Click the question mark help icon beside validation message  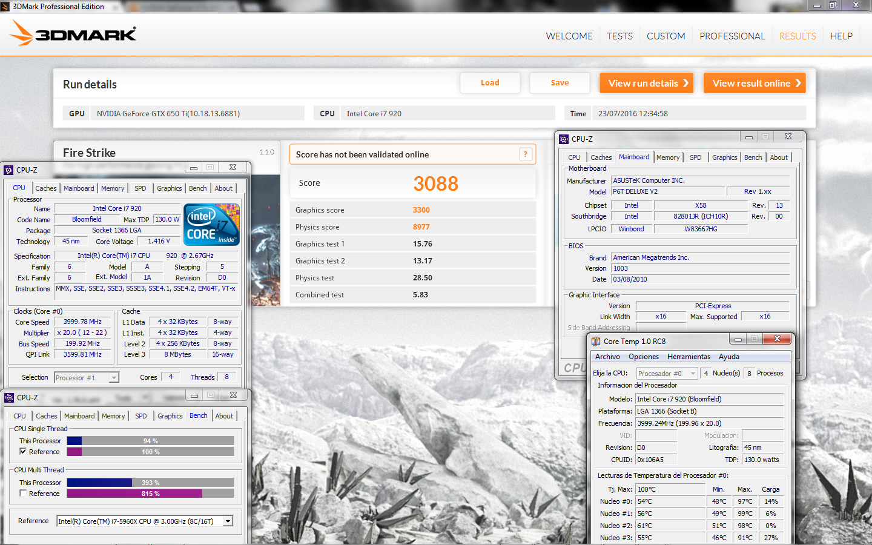point(526,154)
